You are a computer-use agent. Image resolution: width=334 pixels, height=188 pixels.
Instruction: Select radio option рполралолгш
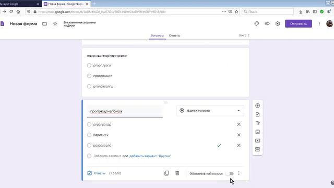coord(89,86)
